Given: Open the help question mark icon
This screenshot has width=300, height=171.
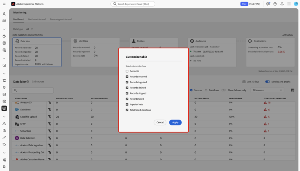Looking at the screenshot, I should [275, 4].
